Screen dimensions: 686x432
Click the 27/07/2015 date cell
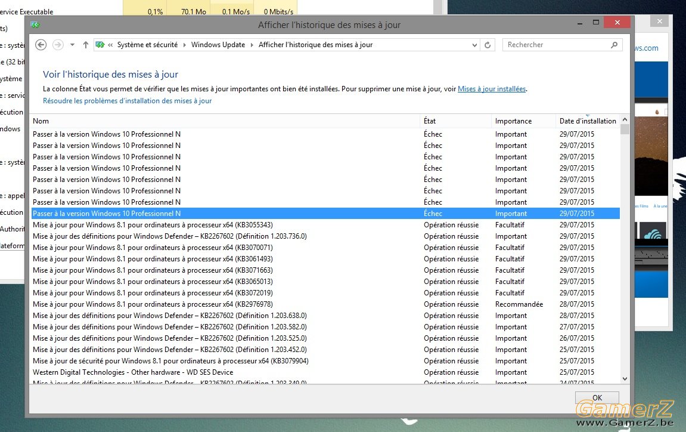[x=576, y=328]
